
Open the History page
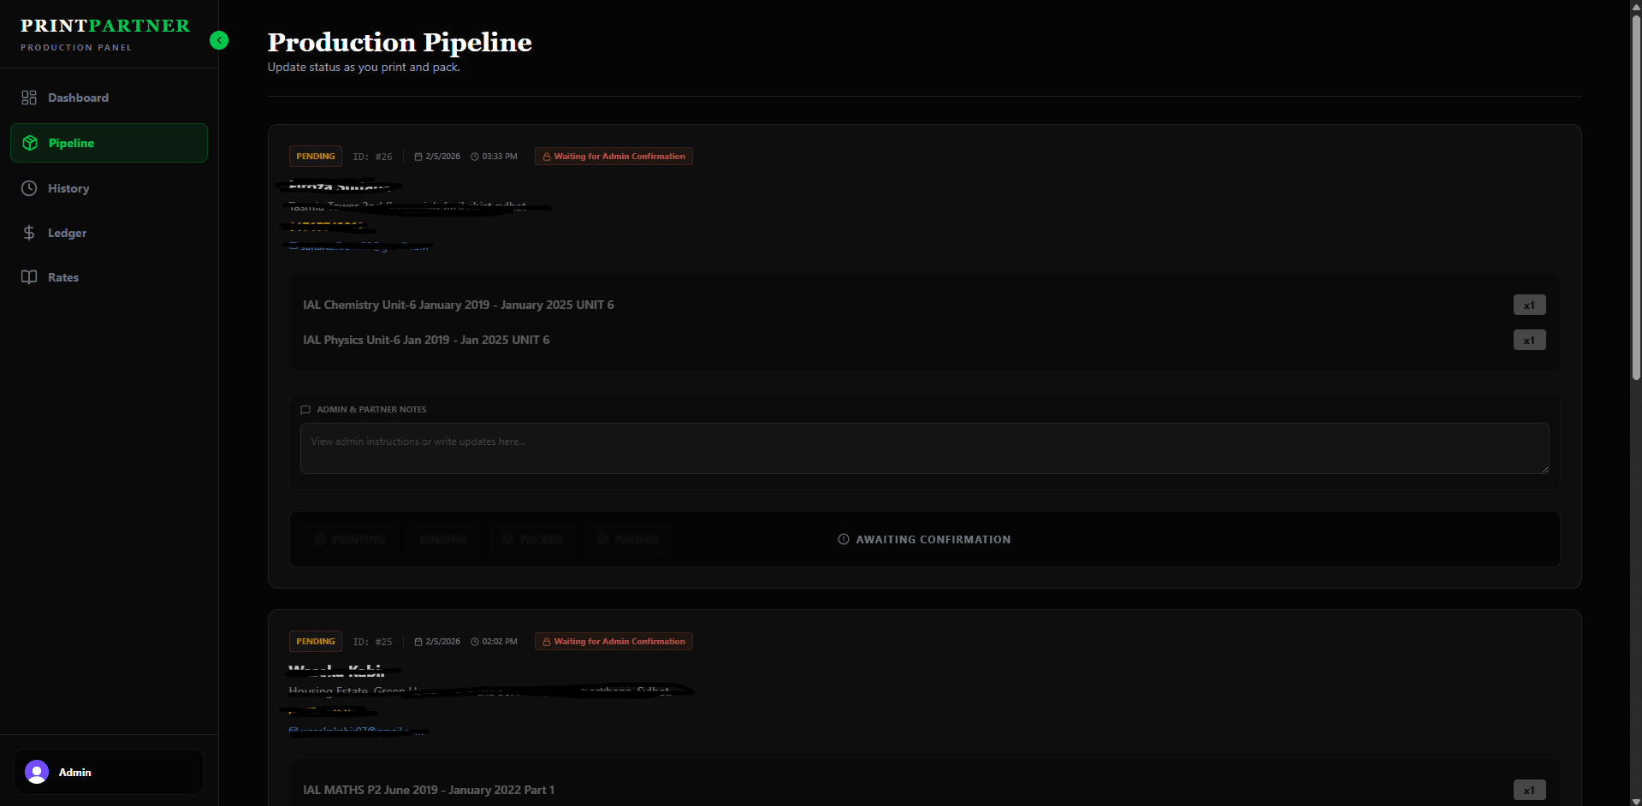click(x=109, y=188)
